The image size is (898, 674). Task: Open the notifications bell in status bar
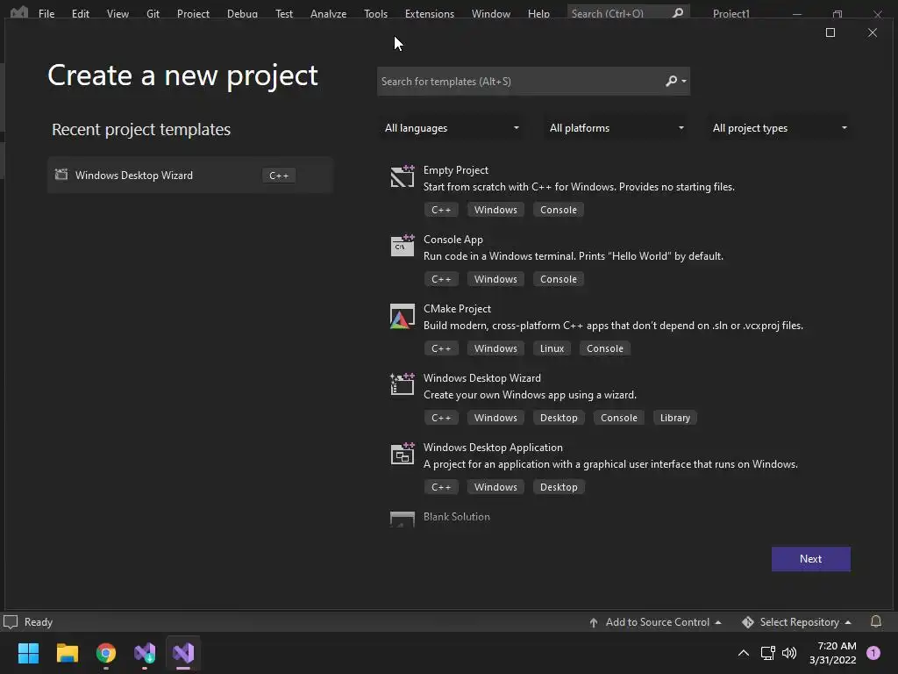(876, 621)
